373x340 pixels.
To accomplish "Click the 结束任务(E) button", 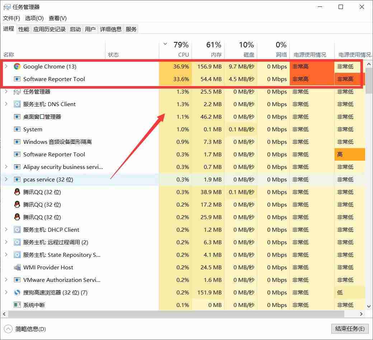I will coord(350,329).
